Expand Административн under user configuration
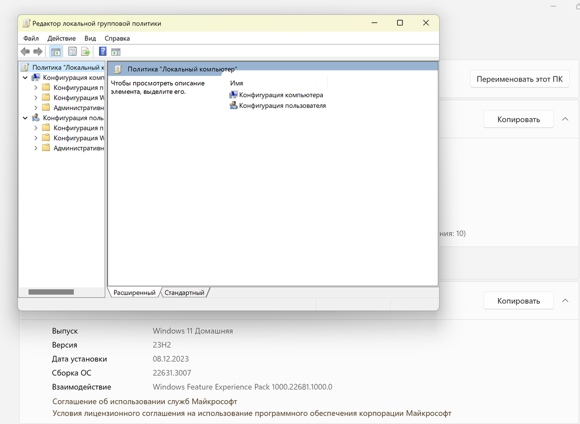Image resolution: width=580 pixels, height=424 pixels. click(36, 148)
